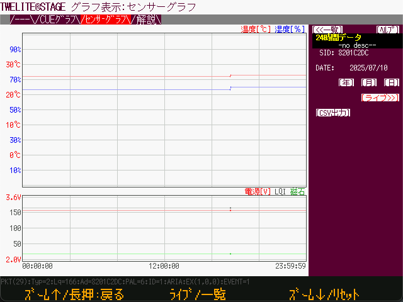Select the センサーグラフ tab
Screen dimensions: 403x302
click(x=106, y=20)
